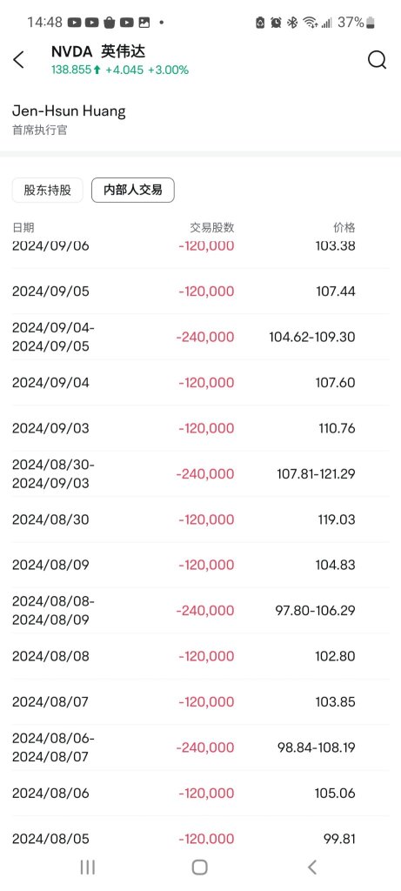Tap the Android recent apps button

[x=88, y=868]
